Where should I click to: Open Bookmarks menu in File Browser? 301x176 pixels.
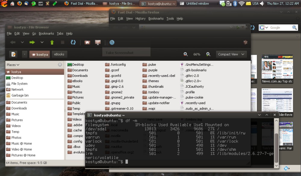pos(46,34)
